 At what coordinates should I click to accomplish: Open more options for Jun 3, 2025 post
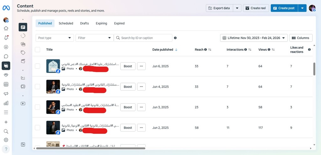point(141,107)
